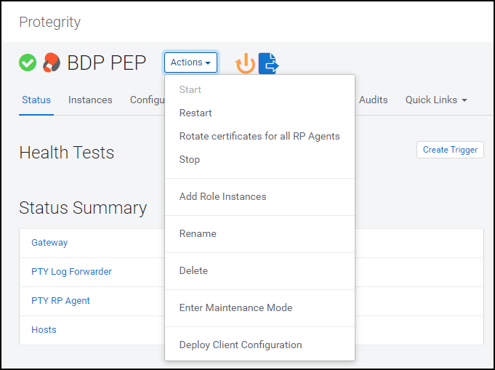Collapse the Actions dropdown button
Screen dimensions: 495x370
190,63
